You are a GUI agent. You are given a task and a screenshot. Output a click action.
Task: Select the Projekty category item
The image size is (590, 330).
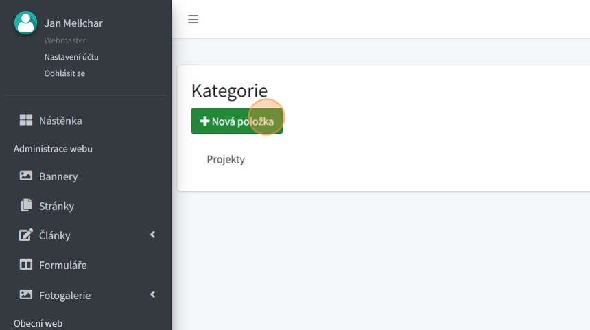(x=226, y=159)
